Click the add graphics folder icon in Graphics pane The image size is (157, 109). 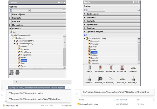click(11, 32)
